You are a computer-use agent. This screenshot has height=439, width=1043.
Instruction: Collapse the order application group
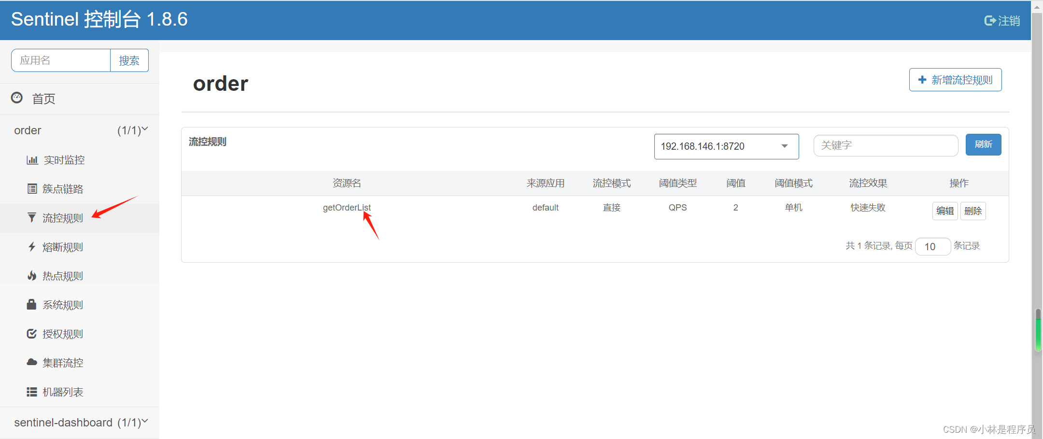[80, 130]
